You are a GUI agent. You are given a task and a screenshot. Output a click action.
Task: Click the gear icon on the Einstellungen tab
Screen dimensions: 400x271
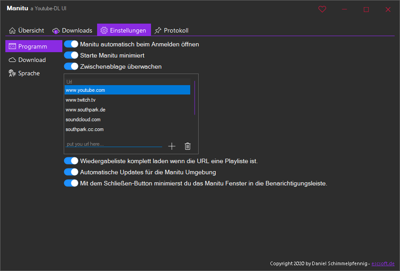click(104, 30)
